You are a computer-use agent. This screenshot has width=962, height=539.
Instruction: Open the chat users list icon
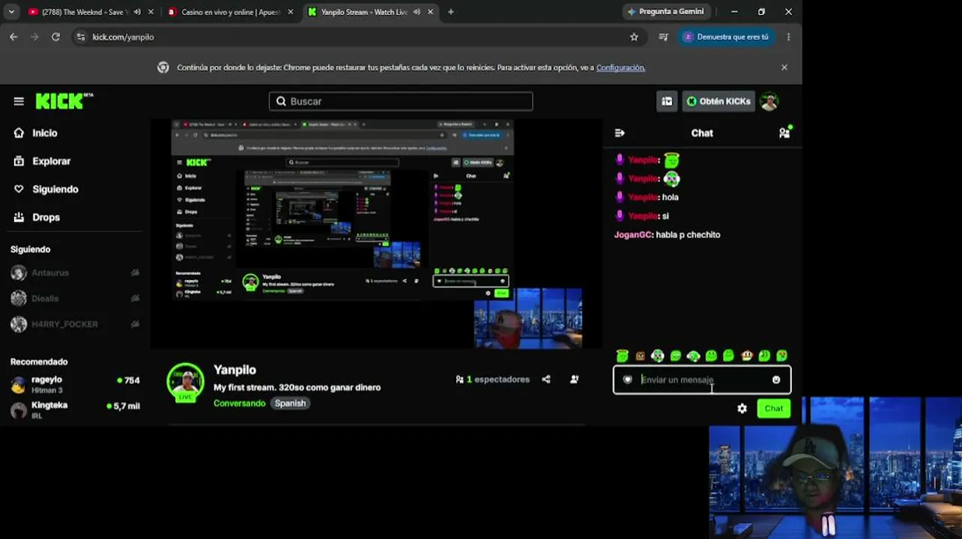pos(784,133)
